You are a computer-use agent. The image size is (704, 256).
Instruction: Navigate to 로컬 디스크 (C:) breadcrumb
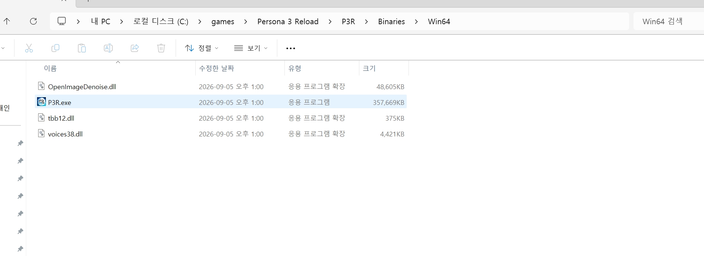coord(161,22)
